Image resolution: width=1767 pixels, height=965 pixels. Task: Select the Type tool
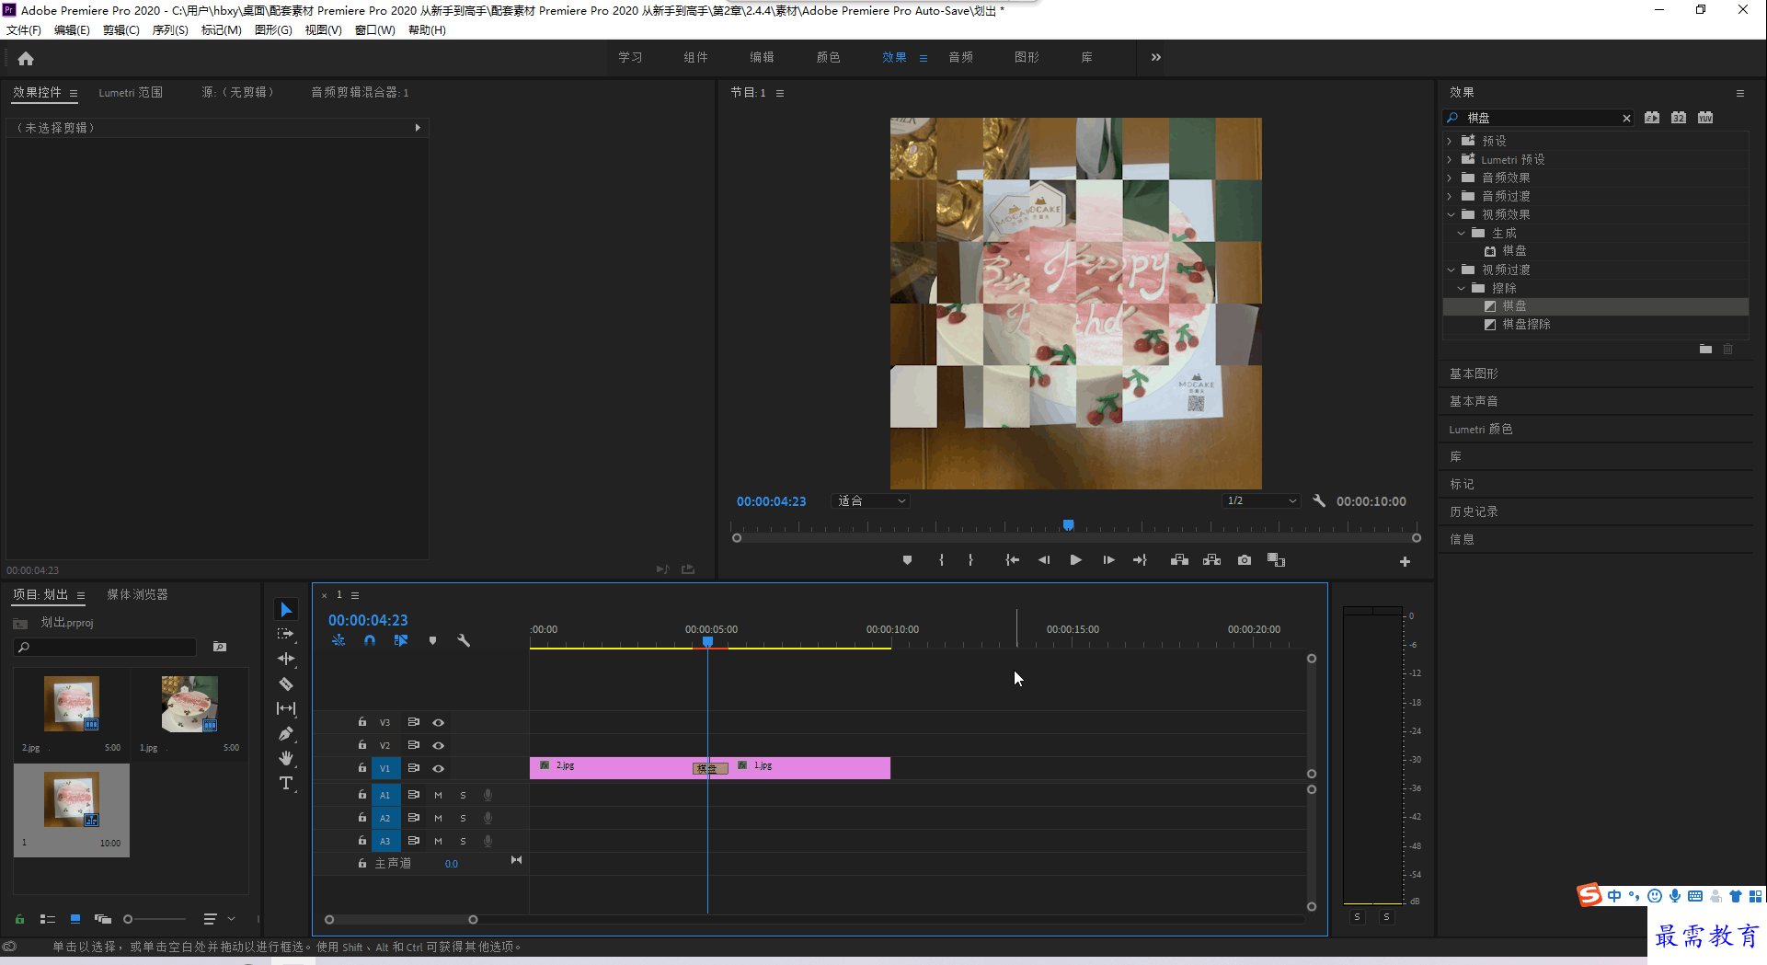coord(286,783)
